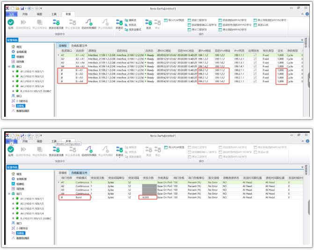
Task: Click 启动所有端口 icon in the top window
Action: [x=23, y=23]
